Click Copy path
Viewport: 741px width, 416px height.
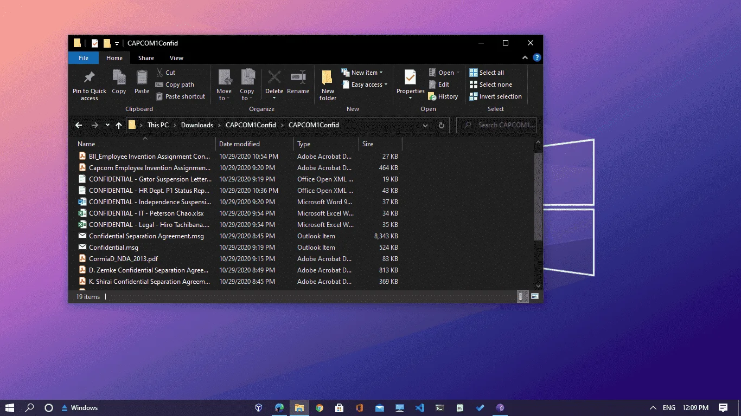pos(175,84)
